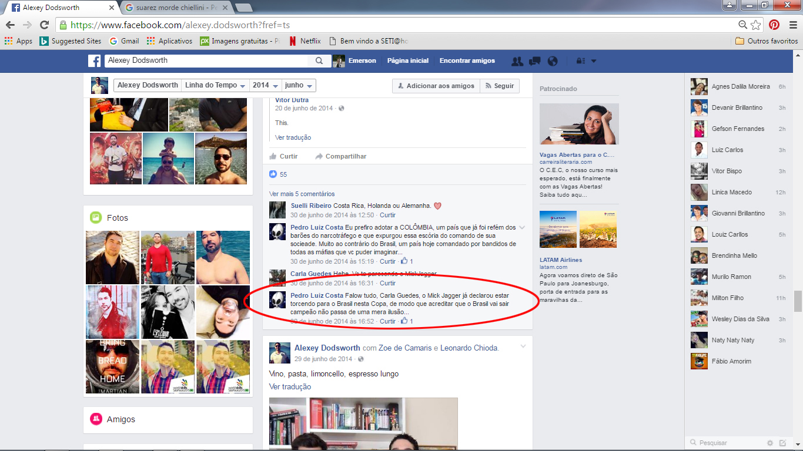Click Suelli Ribeiro commenter name

[311, 206]
